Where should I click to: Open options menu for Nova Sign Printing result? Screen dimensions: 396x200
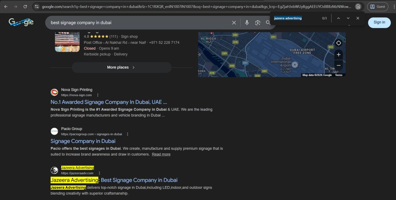pyautogui.click(x=98, y=95)
